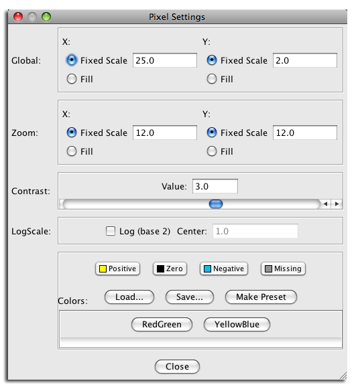Open the Positive color picker
This screenshot has width=356, height=389.
coord(117,268)
